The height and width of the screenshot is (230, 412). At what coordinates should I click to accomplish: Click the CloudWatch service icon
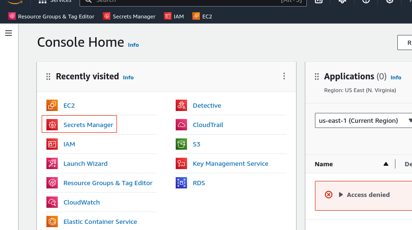click(x=52, y=202)
